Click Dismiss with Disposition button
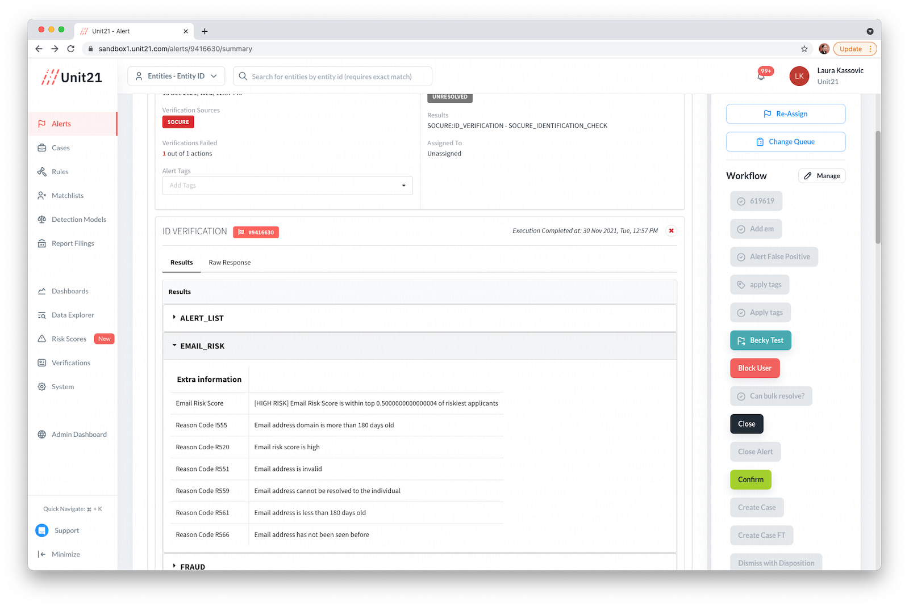Image resolution: width=909 pixels, height=607 pixels. (x=776, y=562)
